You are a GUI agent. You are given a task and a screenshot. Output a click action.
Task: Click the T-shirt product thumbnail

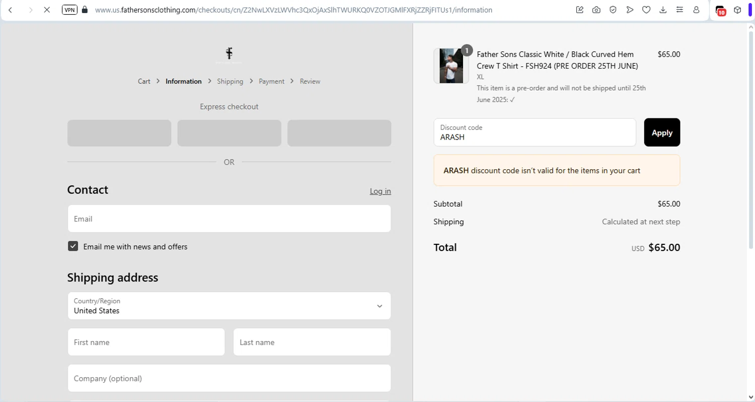coord(451,66)
